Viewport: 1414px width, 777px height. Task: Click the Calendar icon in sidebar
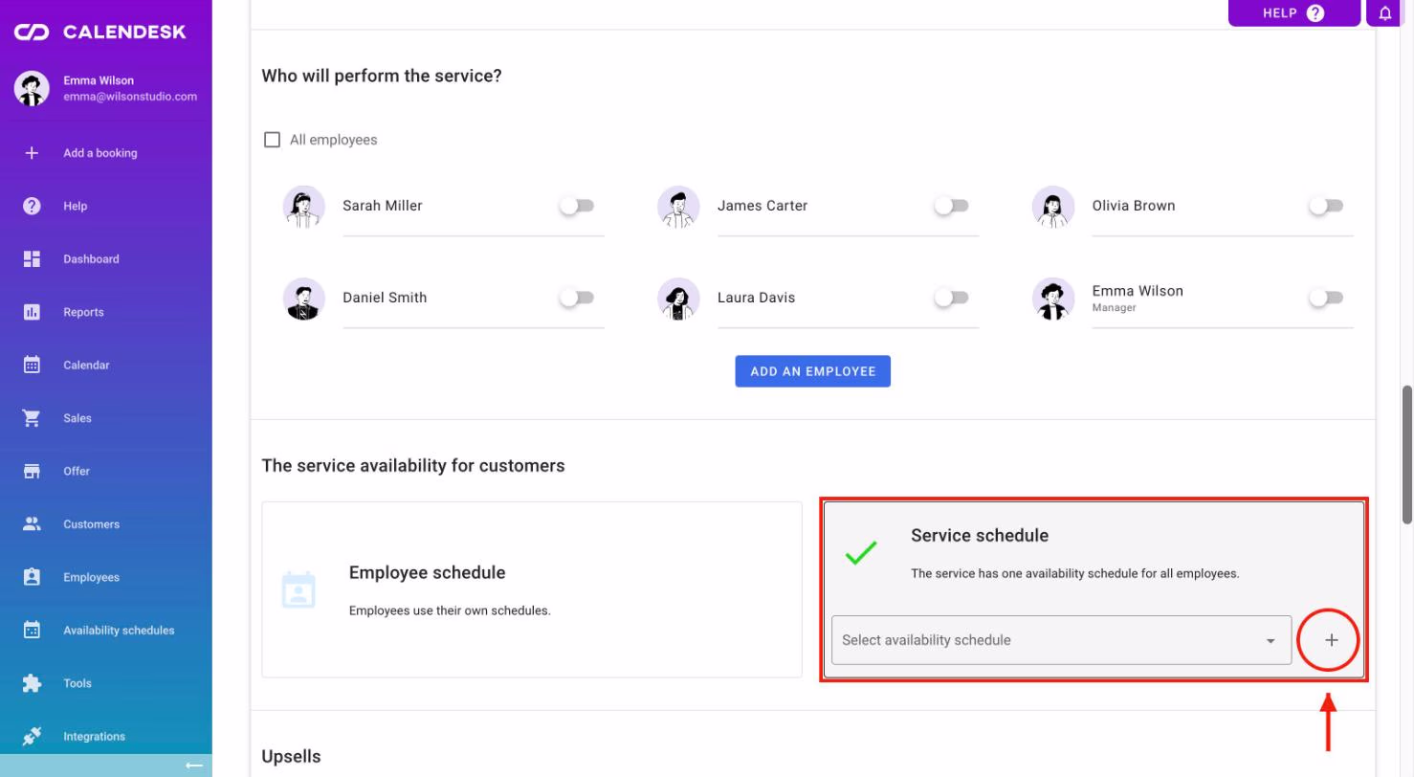click(x=32, y=365)
